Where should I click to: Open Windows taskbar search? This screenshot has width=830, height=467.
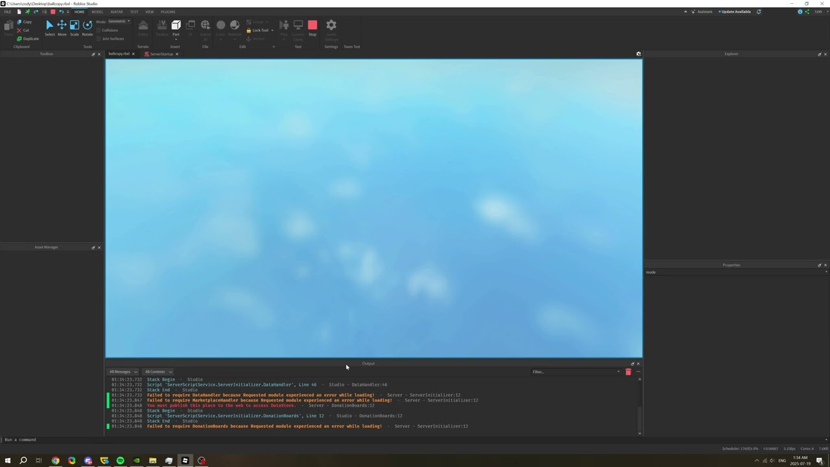tap(23, 461)
